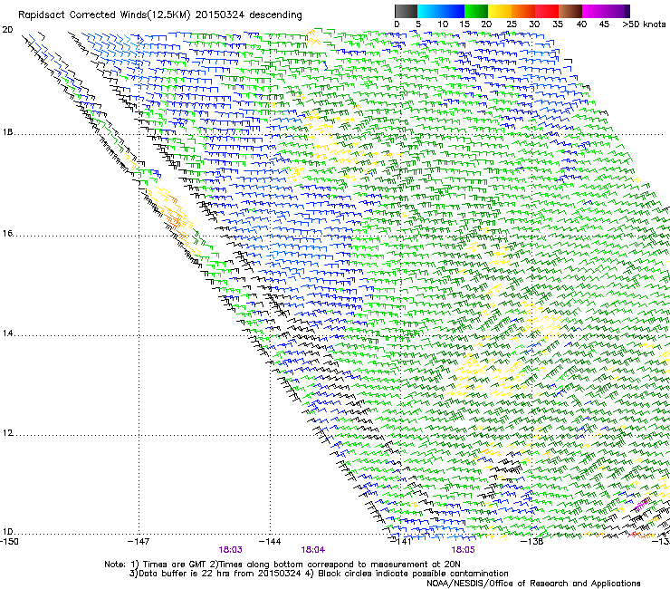Click the brown 35-40 knots color swatch
The image size is (670, 589).
click(x=570, y=11)
